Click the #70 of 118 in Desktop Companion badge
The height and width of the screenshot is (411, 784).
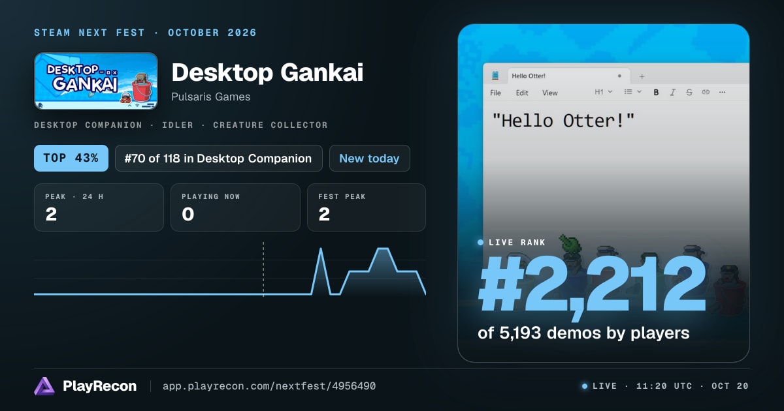219,159
